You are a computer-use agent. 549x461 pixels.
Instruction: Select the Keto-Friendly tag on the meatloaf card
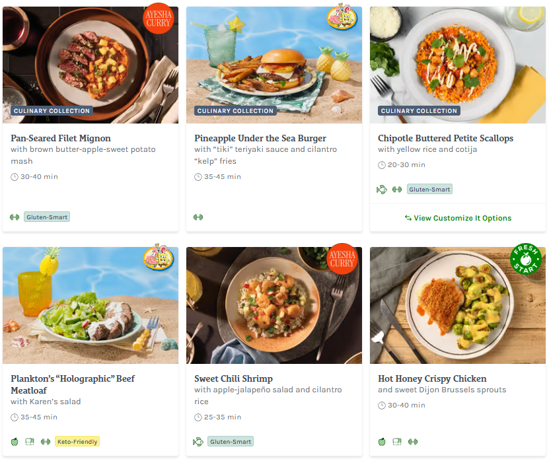coord(77,442)
